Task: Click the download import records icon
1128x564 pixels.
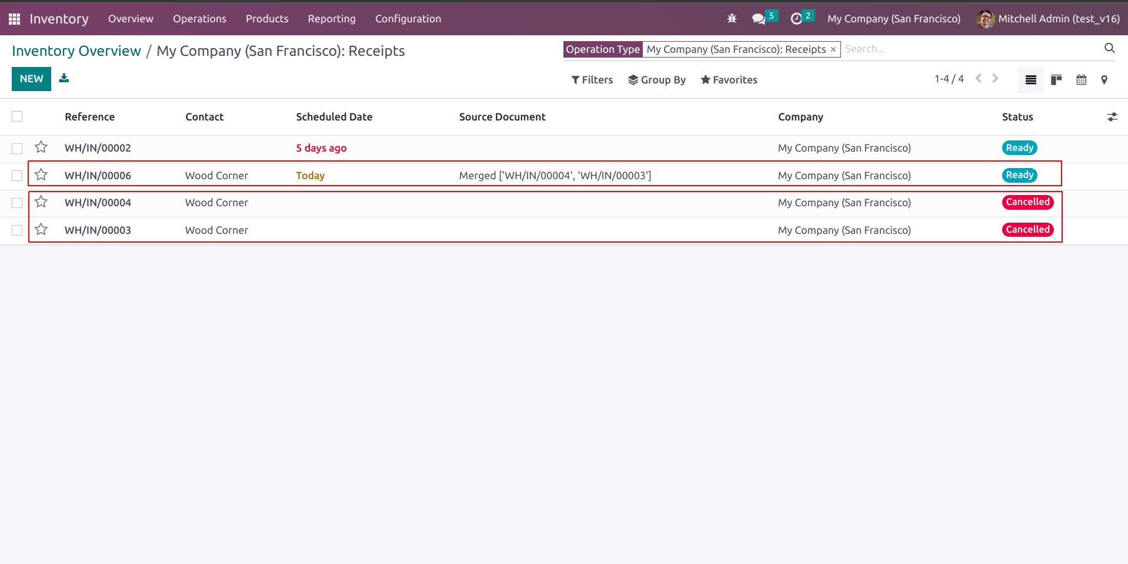Action: [64, 79]
